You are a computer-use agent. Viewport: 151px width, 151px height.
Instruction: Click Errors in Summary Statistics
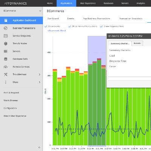[x=112, y=66]
